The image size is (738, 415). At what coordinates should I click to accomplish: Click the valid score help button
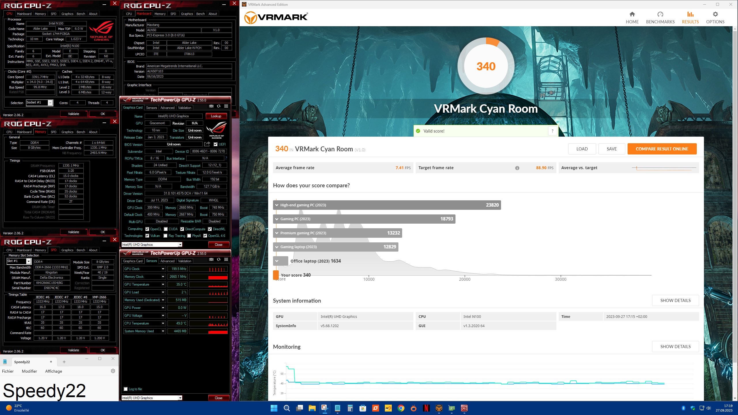[553, 131]
